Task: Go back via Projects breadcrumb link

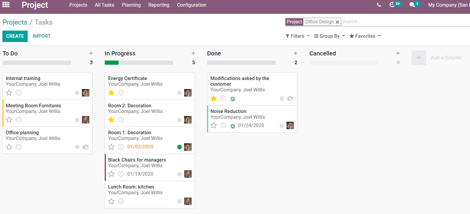Action: coord(15,22)
